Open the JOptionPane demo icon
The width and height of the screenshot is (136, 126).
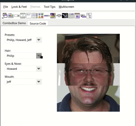(41, 16)
